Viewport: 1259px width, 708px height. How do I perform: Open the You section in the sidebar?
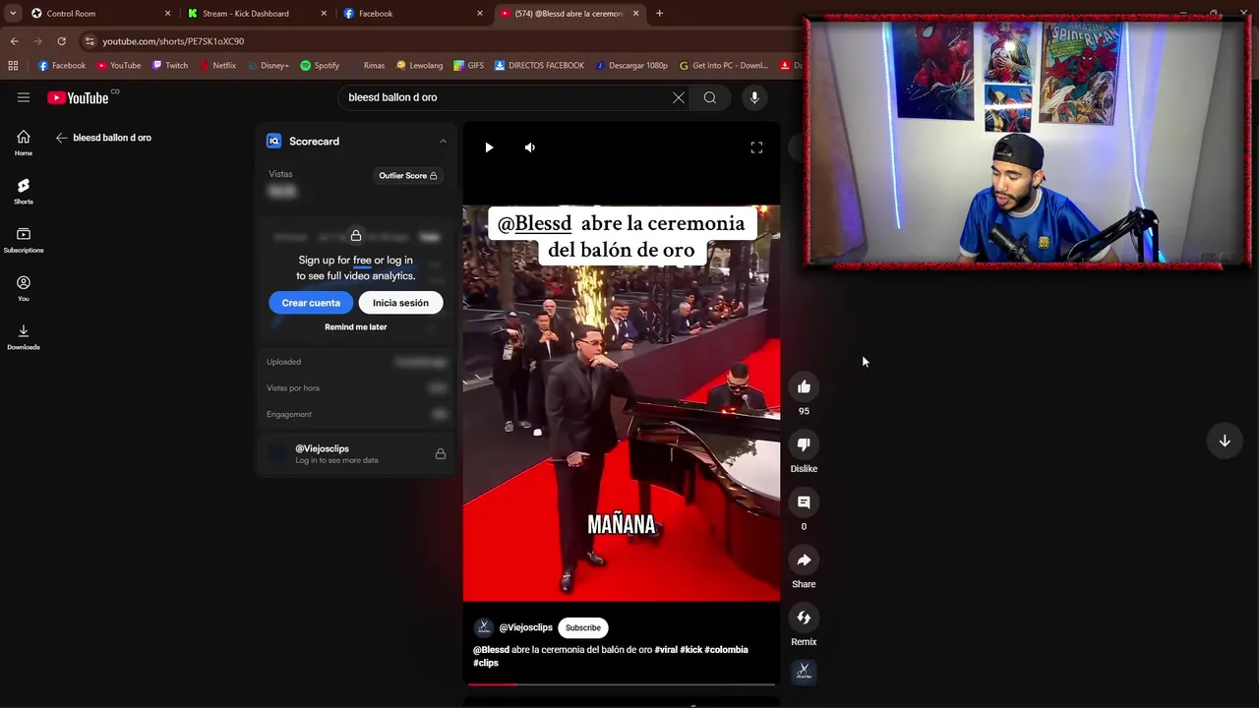tap(24, 288)
